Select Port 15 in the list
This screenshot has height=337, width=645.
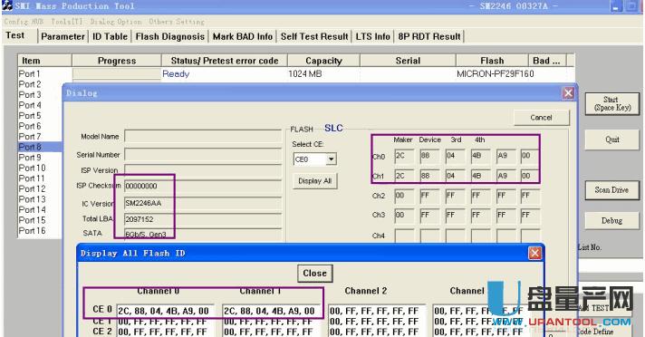[32, 220]
